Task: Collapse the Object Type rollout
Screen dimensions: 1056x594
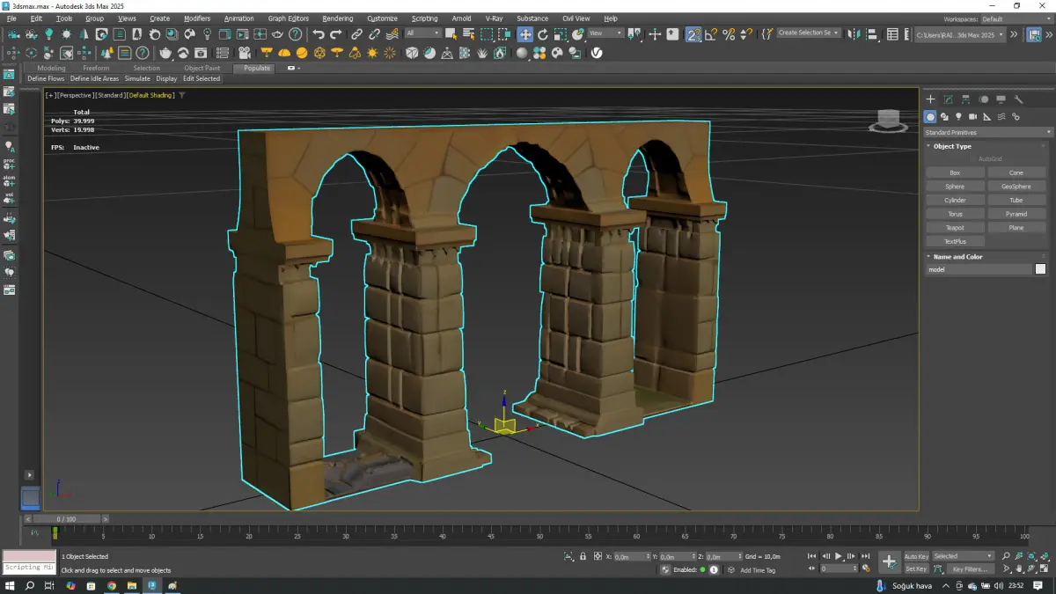Action: point(952,146)
